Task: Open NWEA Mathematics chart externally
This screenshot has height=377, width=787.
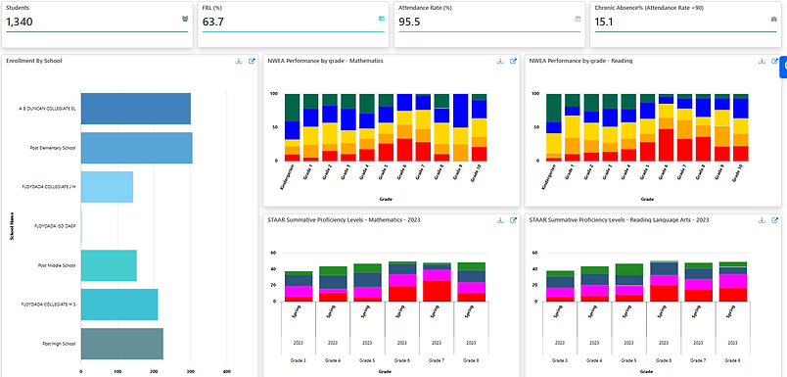Action: (514, 62)
